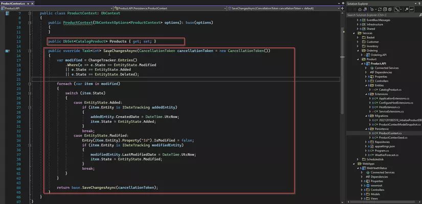Select ProductContext.cs in the Persistence folder

(x=390, y=133)
